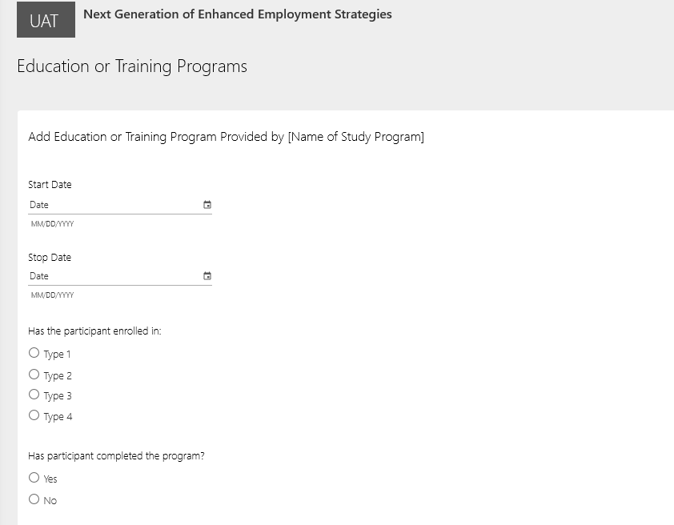Click the Yes label text
674x525 pixels.
point(50,479)
